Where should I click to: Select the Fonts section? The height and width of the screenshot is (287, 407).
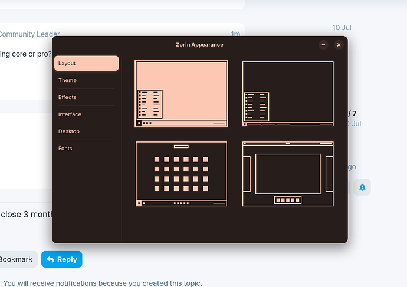point(87,149)
